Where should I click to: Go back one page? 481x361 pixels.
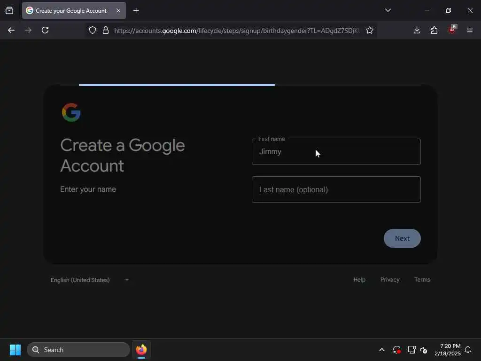click(x=11, y=30)
